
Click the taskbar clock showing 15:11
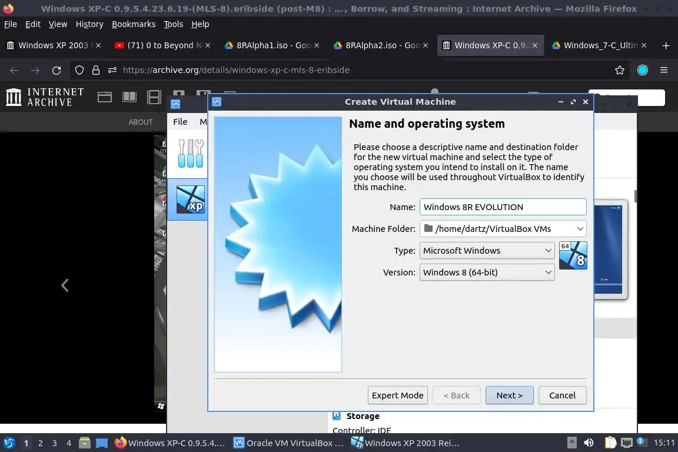point(664,443)
